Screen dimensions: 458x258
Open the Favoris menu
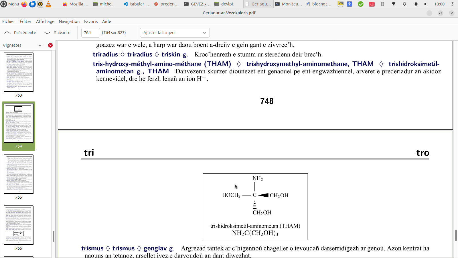coord(91,21)
